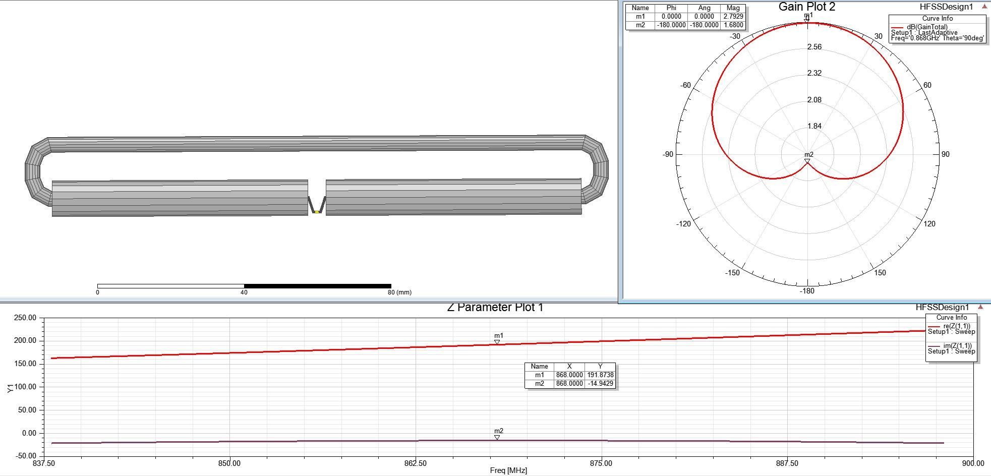
Task: Click the Freq [MHz] x-axis label
Action: tap(508, 470)
